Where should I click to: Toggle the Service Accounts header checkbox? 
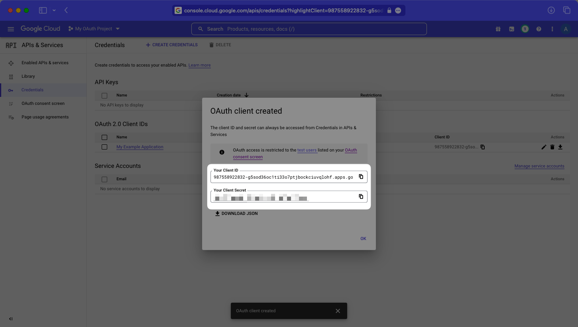pyautogui.click(x=104, y=179)
